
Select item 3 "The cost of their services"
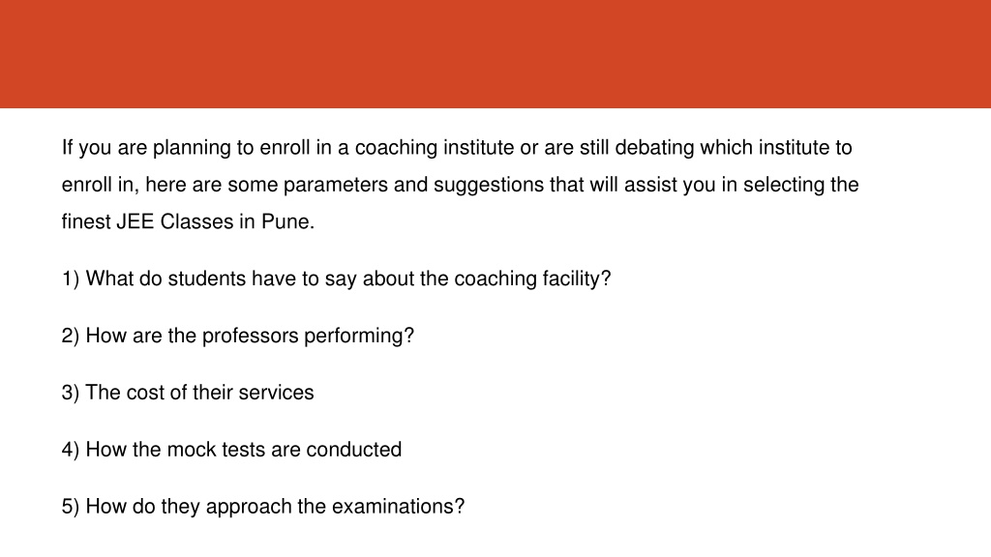(188, 393)
